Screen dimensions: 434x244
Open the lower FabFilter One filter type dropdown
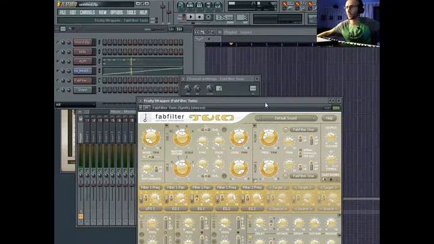point(303,176)
